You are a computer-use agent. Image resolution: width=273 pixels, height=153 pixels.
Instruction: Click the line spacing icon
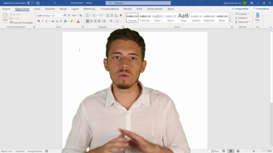(104, 21)
